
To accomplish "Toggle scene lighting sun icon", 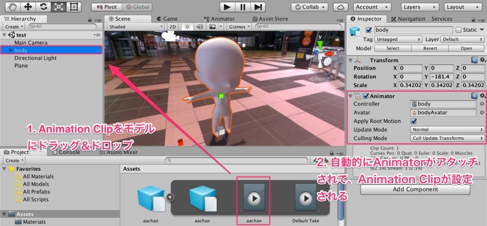I will 187,27.
